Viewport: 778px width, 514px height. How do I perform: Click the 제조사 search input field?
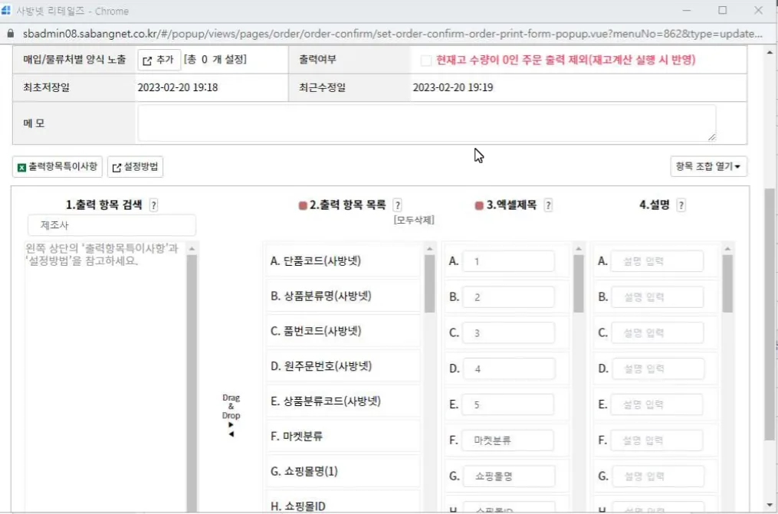tap(112, 225)
